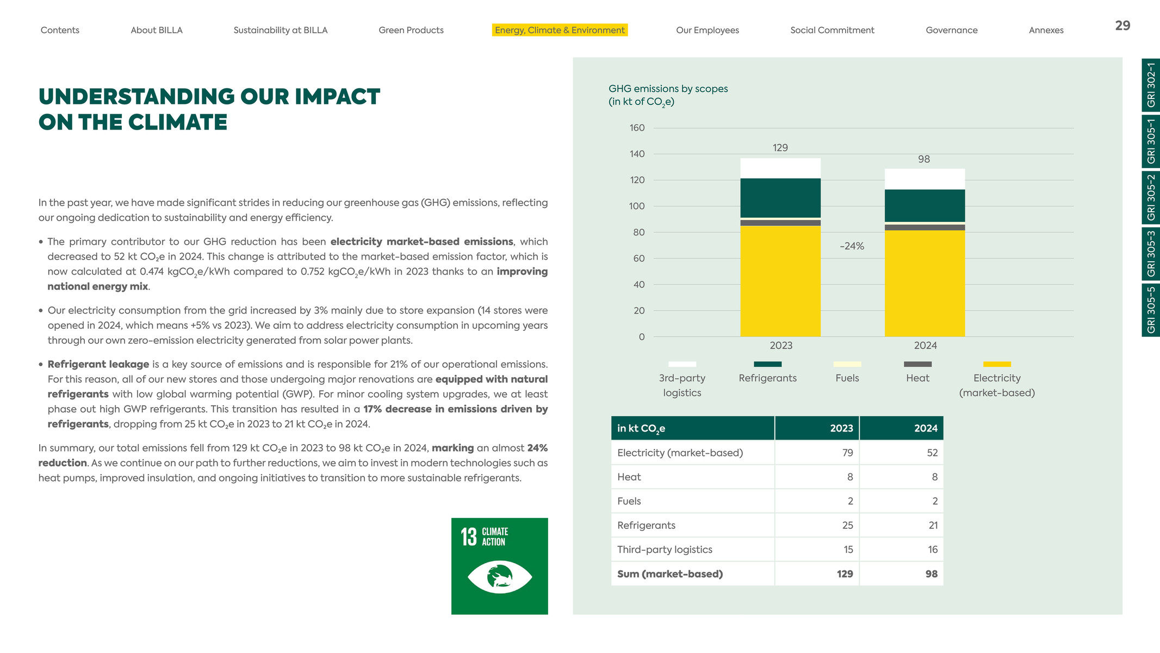Open Sustainability at BILLA section

[281, 30]
